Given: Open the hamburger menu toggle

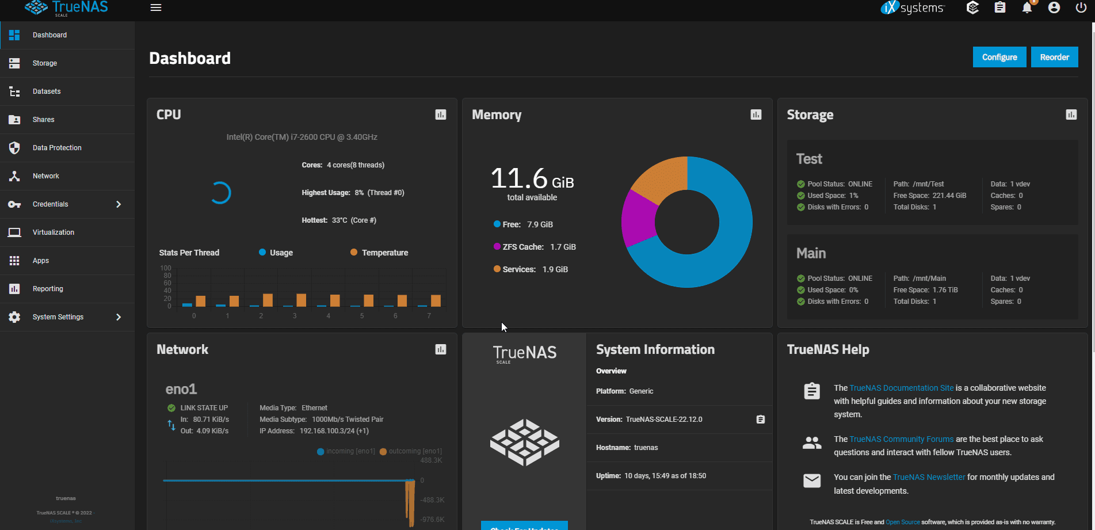Looking at the screenshot, I should point(156,7).
